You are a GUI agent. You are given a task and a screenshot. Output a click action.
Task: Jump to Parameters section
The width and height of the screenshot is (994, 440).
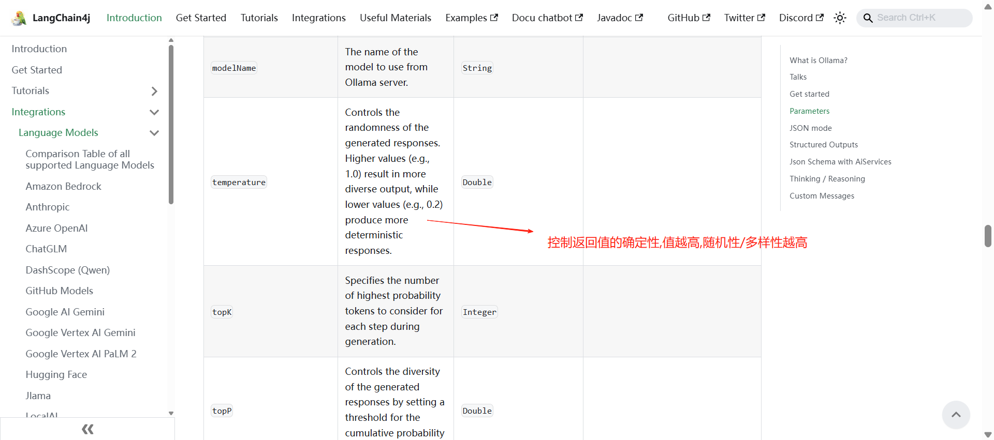[x=810, y=111]
